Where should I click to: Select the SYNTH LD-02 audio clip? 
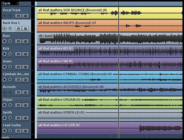pyautogui.click(x=109, y=115)
